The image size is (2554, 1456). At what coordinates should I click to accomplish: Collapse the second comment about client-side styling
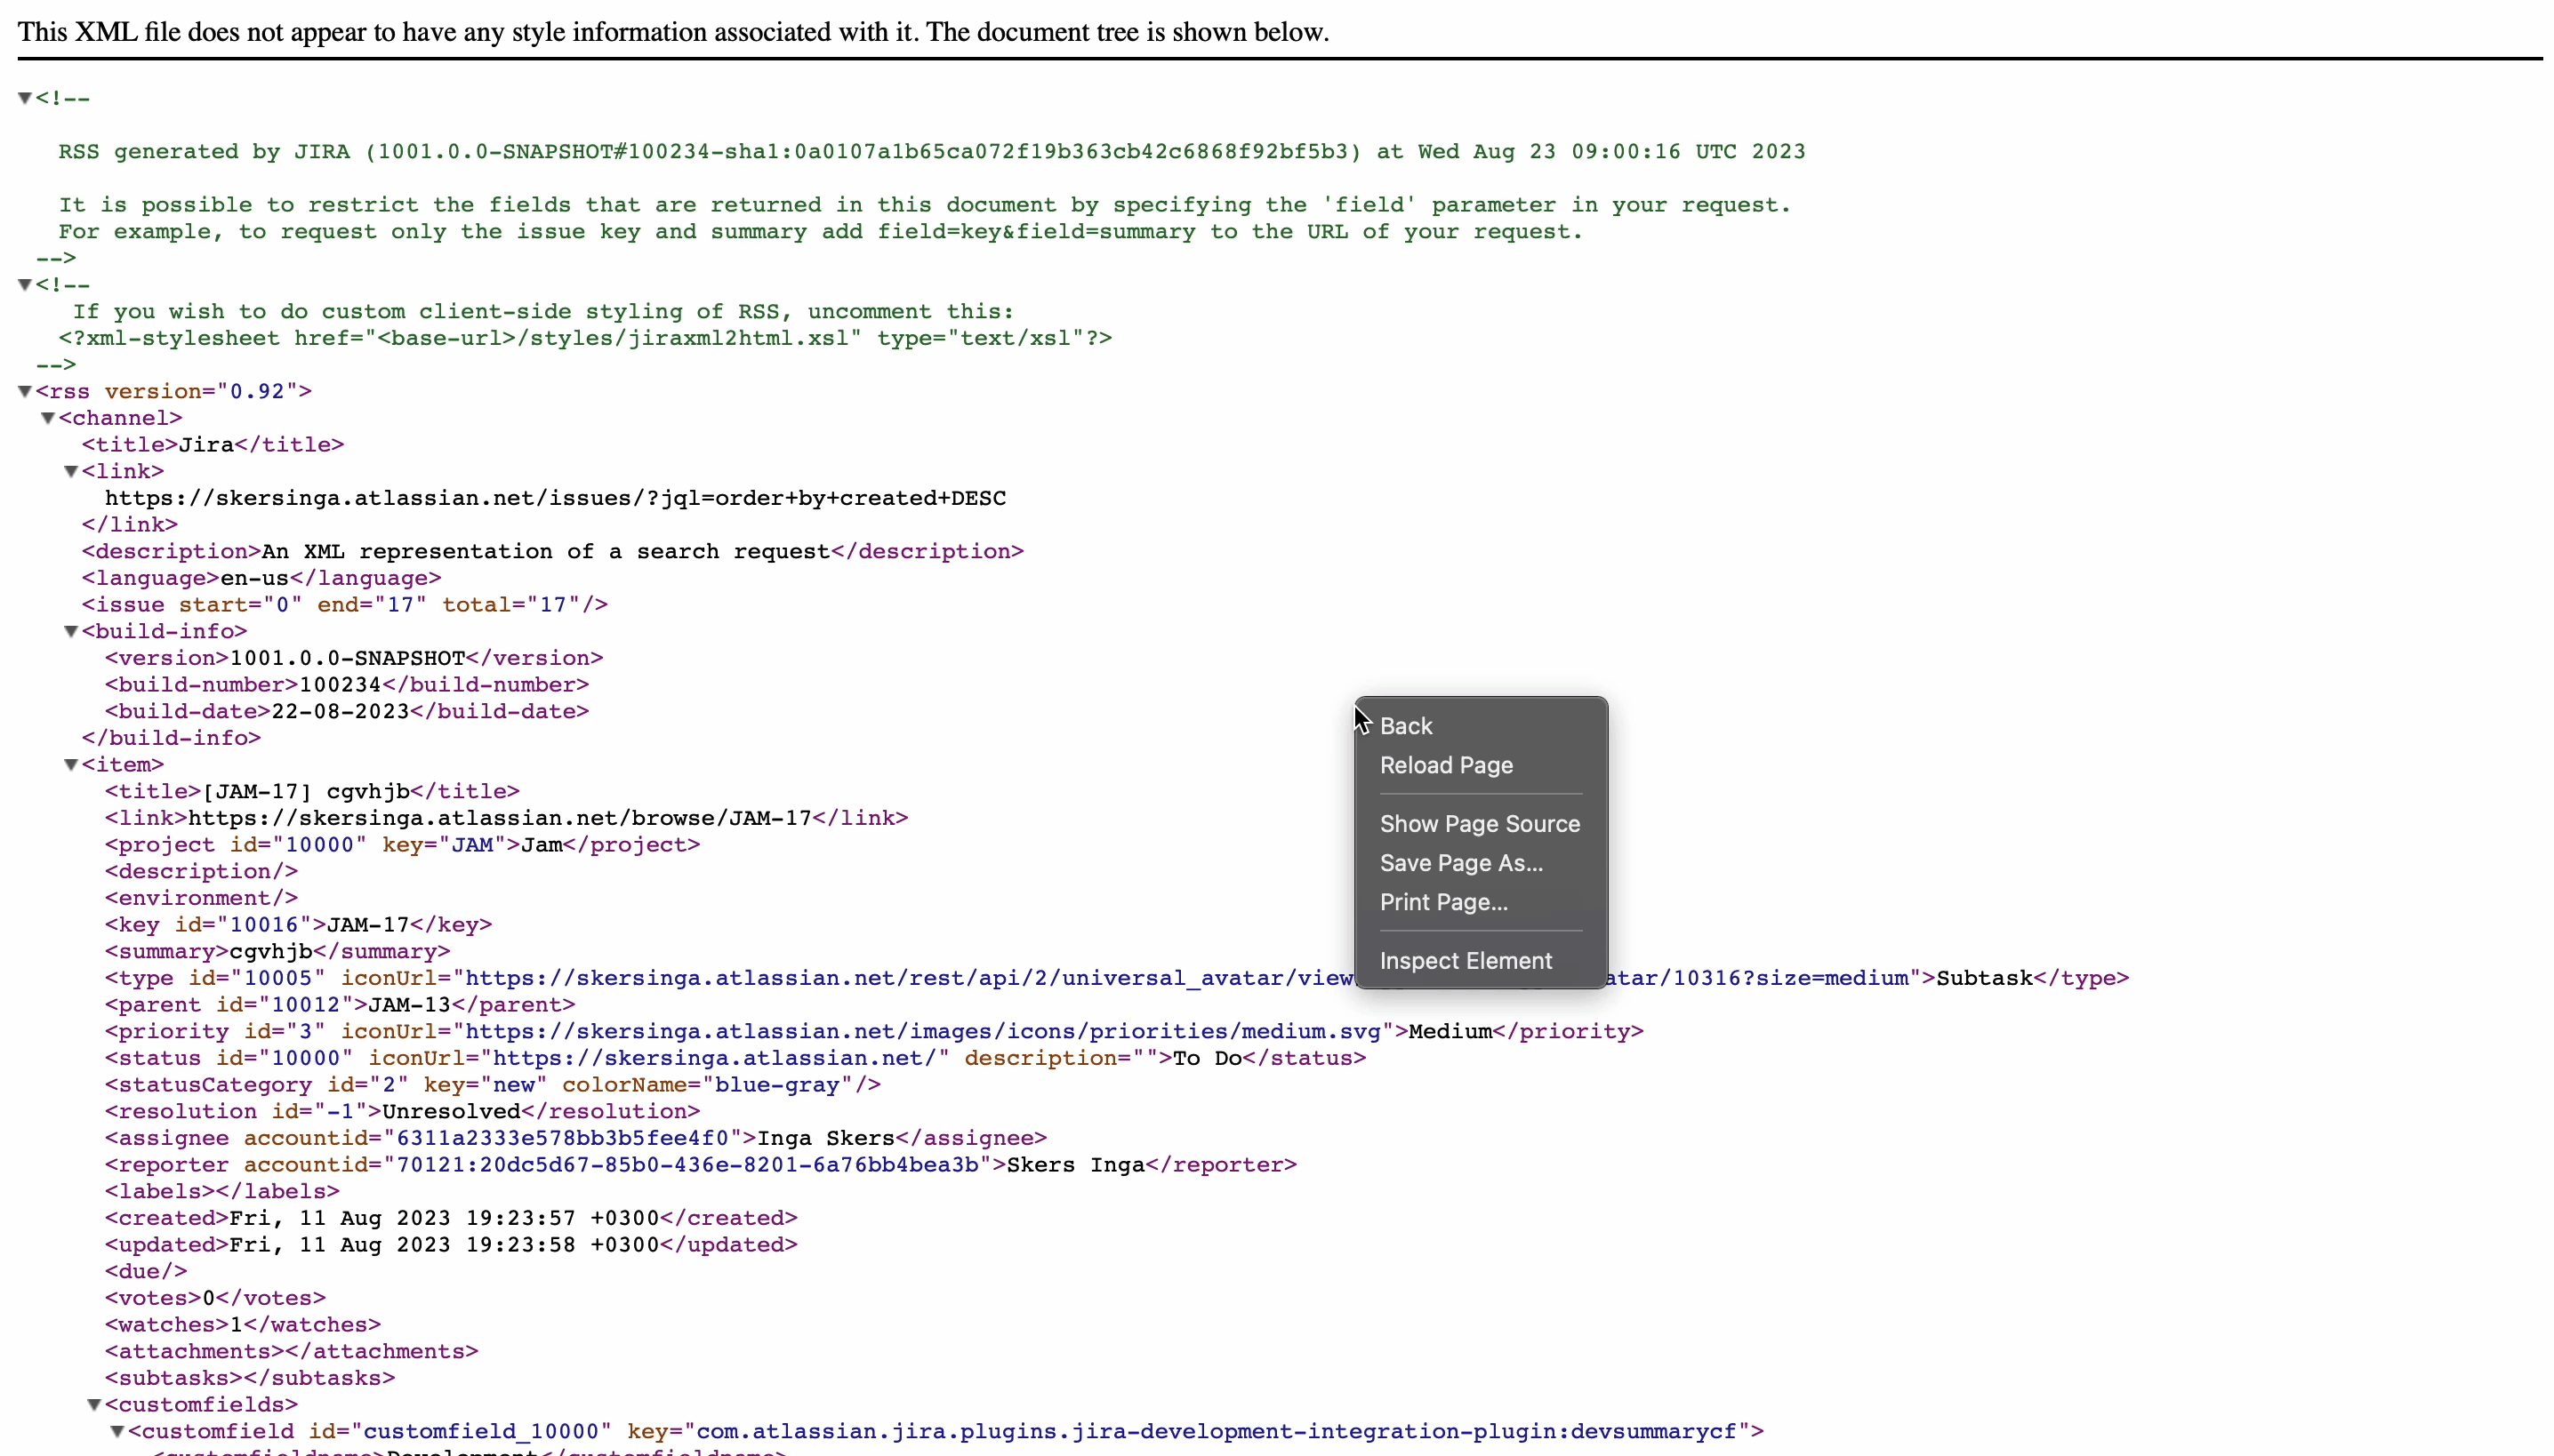click(25, 285)
